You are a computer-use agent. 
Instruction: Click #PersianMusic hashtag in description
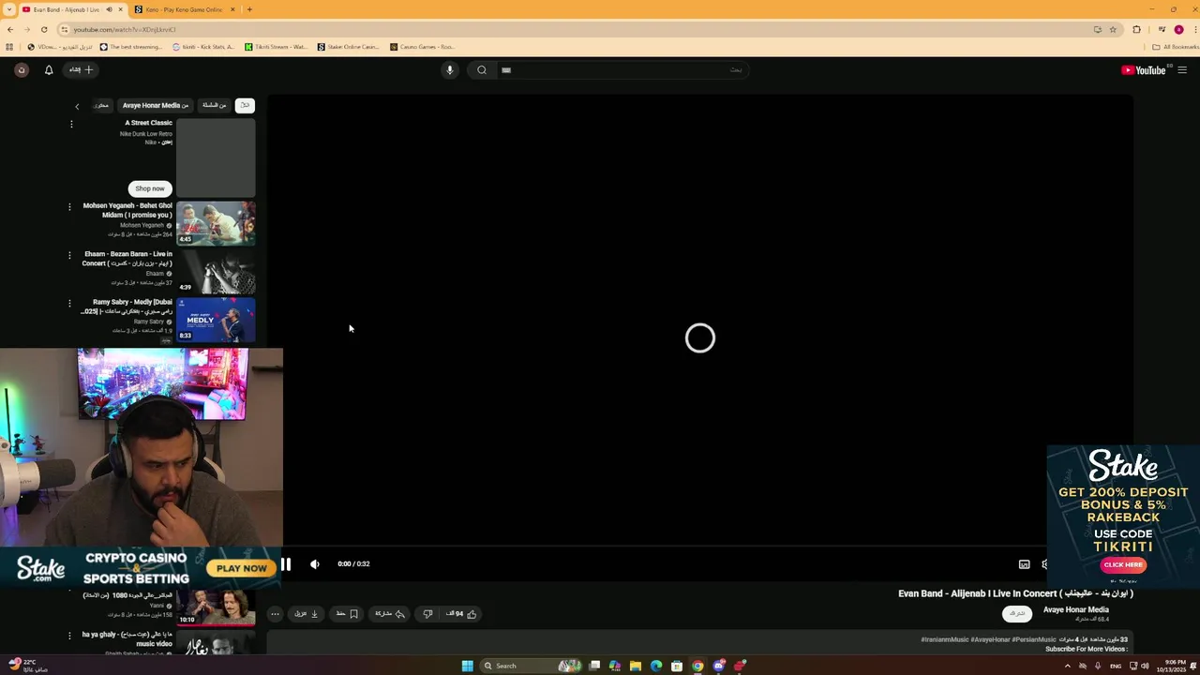point(1034,639)
